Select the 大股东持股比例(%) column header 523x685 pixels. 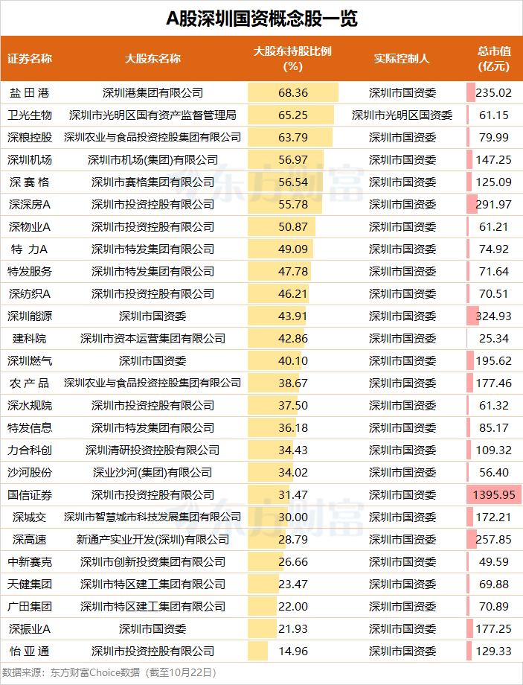(293, 59)
